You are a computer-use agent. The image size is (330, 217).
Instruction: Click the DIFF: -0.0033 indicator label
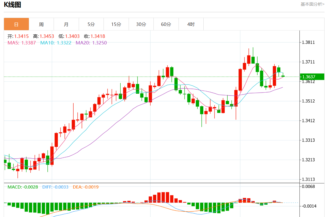pos(55,187)
